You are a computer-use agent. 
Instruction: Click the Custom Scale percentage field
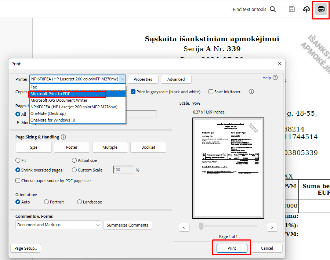click(x=123, y=170)
